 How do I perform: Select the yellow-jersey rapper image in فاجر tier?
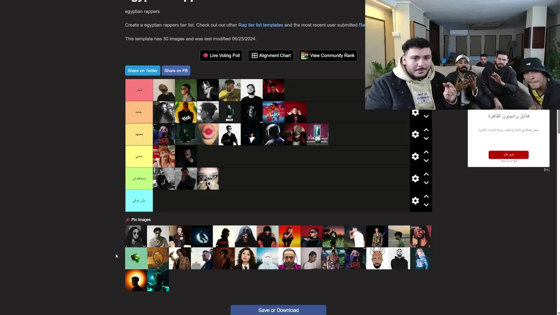(230, 90)
